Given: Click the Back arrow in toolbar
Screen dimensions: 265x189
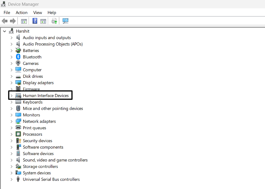Looking at the screenshot, I should click(5, 21).
